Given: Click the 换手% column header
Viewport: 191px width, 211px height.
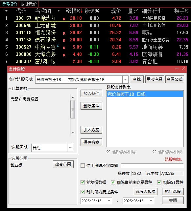Looking at the screenshot, I should coord(181,11).
